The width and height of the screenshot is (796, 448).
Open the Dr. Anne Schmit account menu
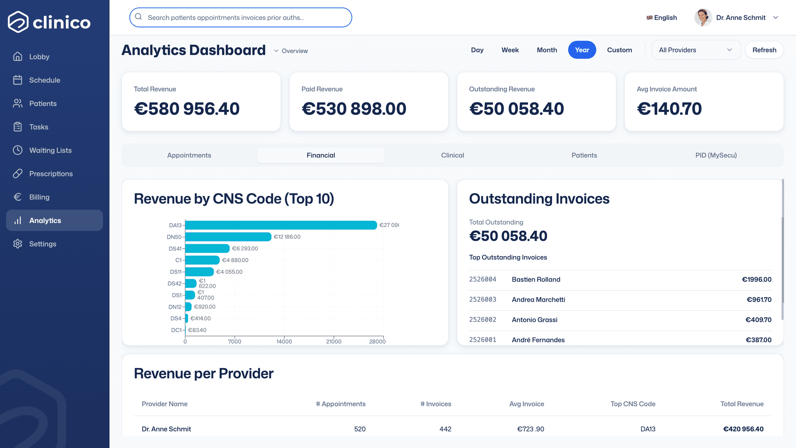tap(736, 18)
